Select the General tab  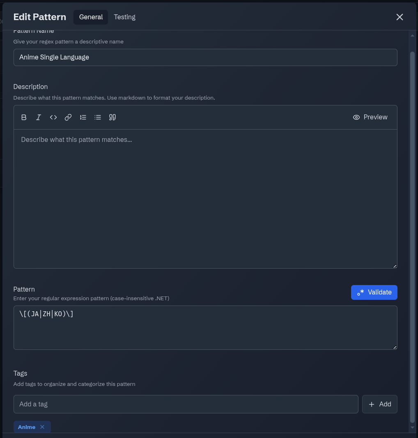click(x=91, y=17)
